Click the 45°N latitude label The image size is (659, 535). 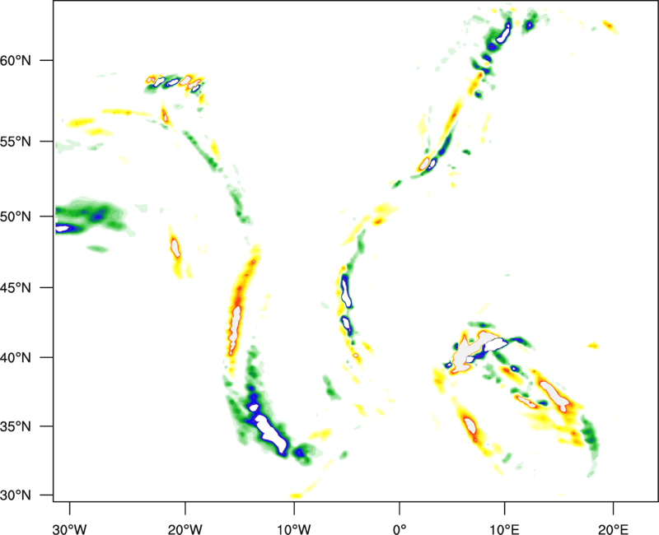click(16, 287)
